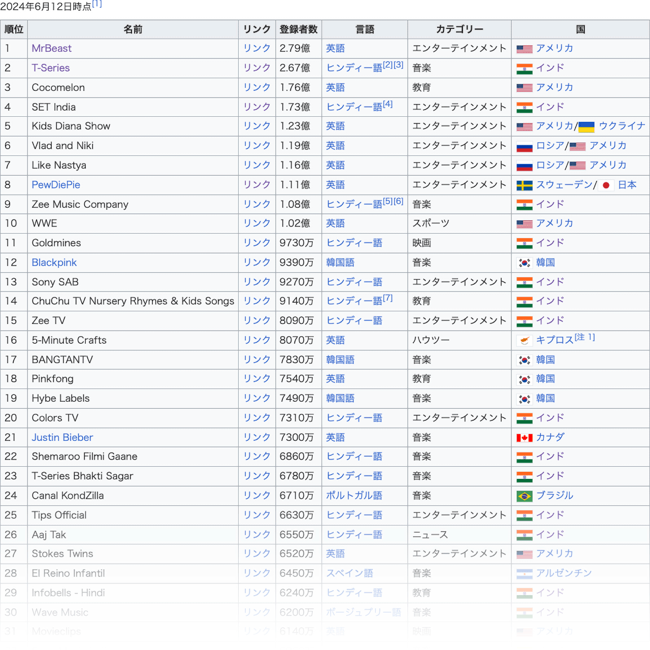Click the Brazil flag in Canal KondZilla row
The image size is (650, 650).
click(x=525, y=496)
